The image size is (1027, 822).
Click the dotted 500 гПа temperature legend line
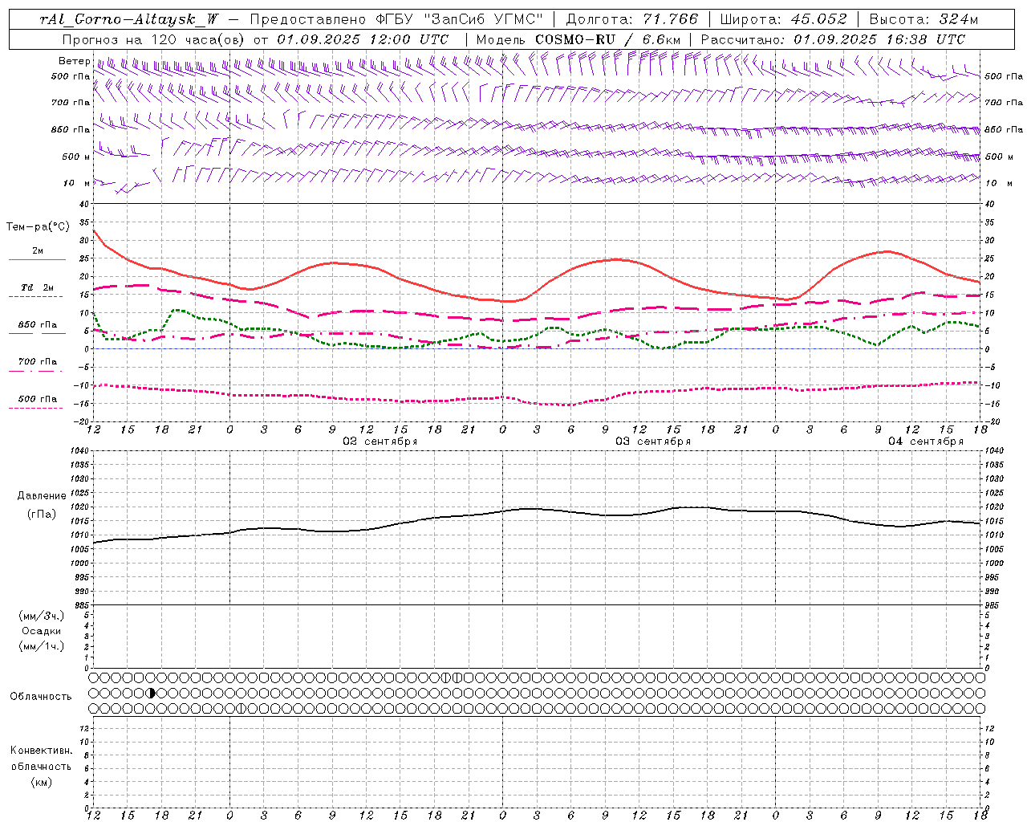pos(37,408)
